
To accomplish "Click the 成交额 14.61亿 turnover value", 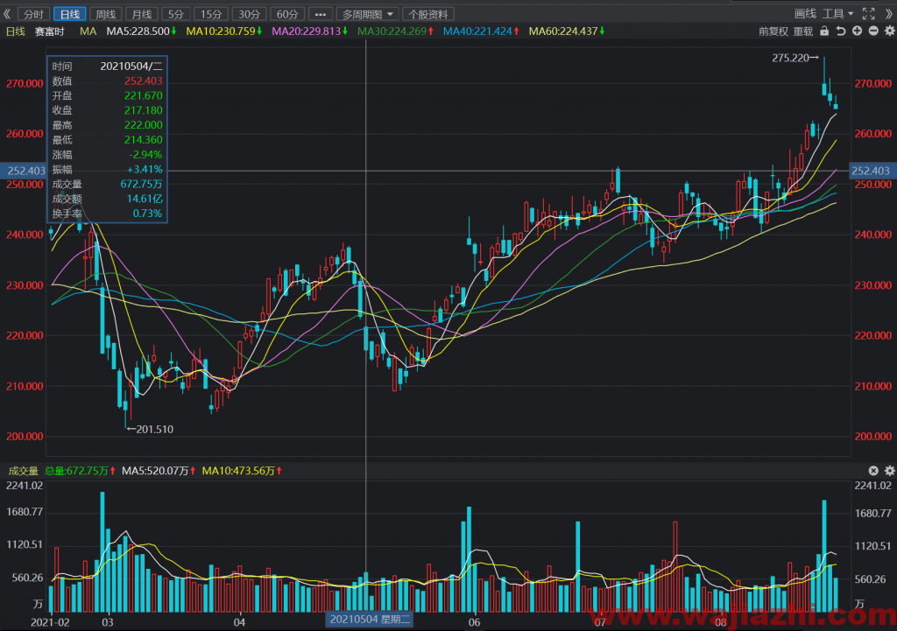I will pyautogui.click(x=145, y=199).
